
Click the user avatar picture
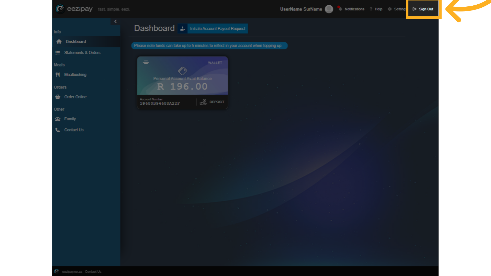coord(329,9)
